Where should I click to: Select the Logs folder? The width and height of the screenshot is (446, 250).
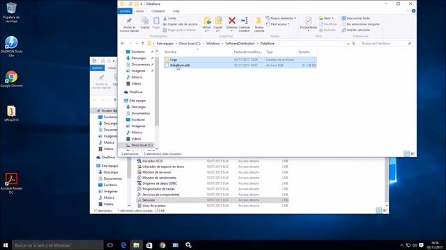tap(240, 60)
